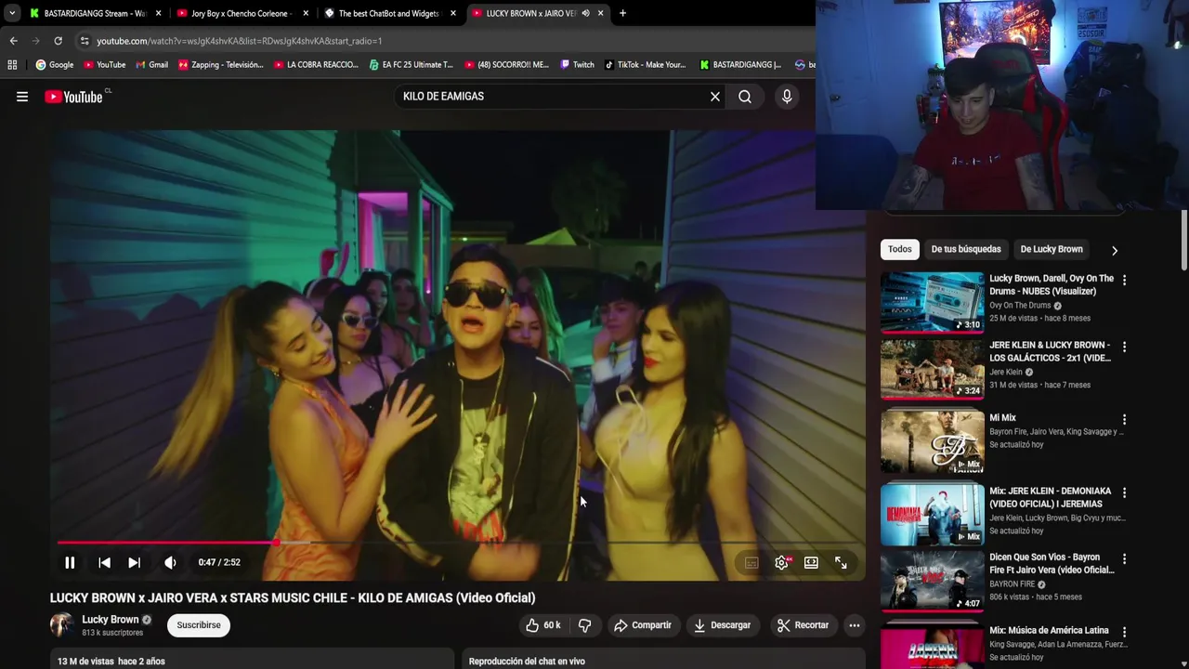Viewport: 1189px width, 669px height.
Task: Close the LUCKY BROWN x JAIRO tab
Action: pos(600,13)
